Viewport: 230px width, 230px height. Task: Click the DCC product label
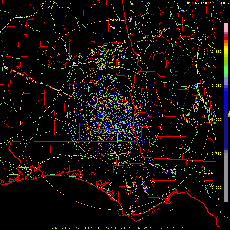[224, 15]
